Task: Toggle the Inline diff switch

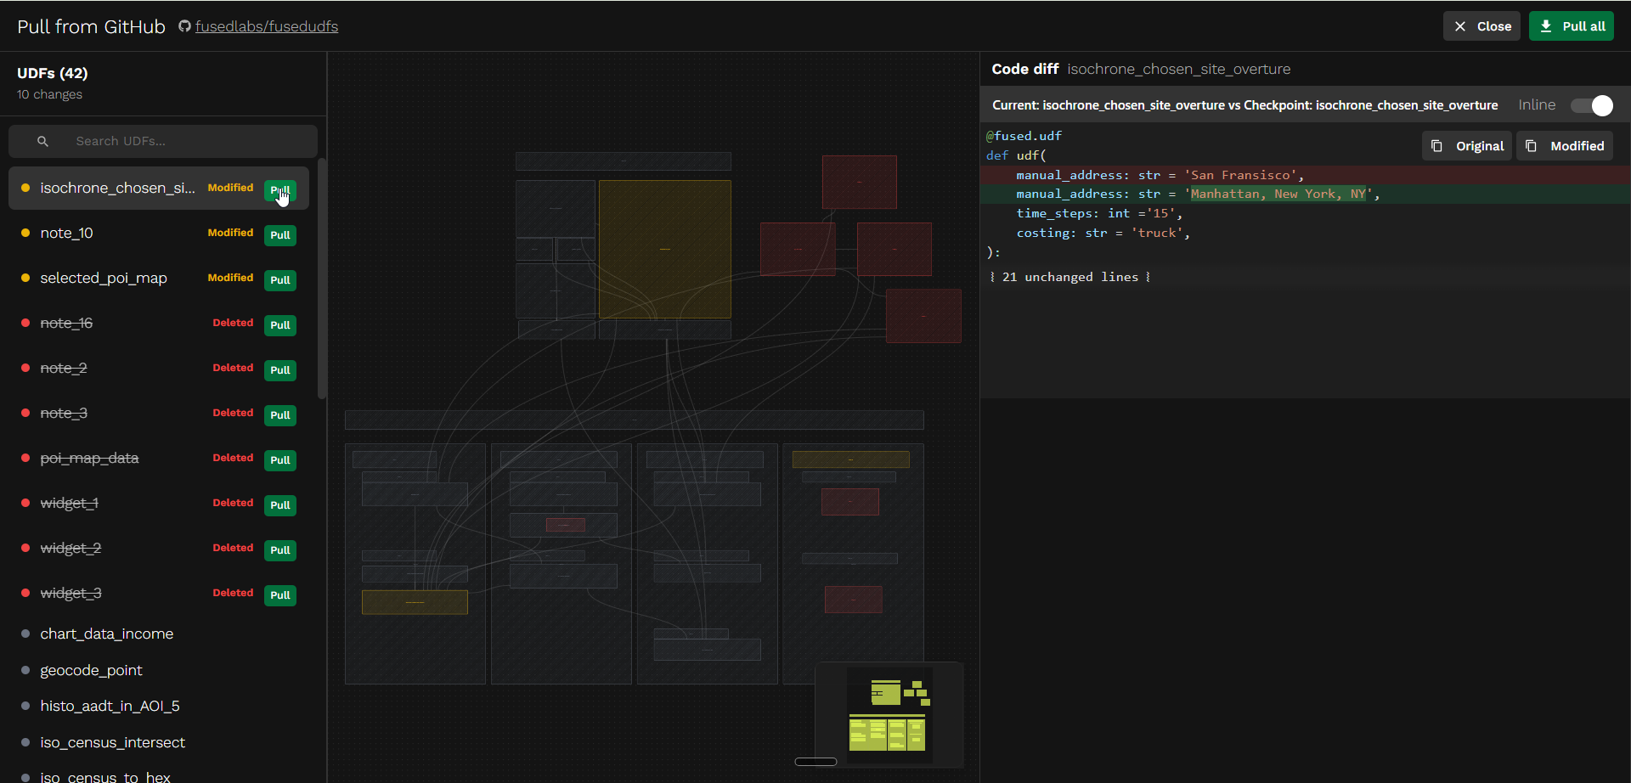Action: coord(1591,105)
